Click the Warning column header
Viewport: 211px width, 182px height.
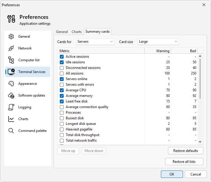pyautogui.click(x=158, y=51)
